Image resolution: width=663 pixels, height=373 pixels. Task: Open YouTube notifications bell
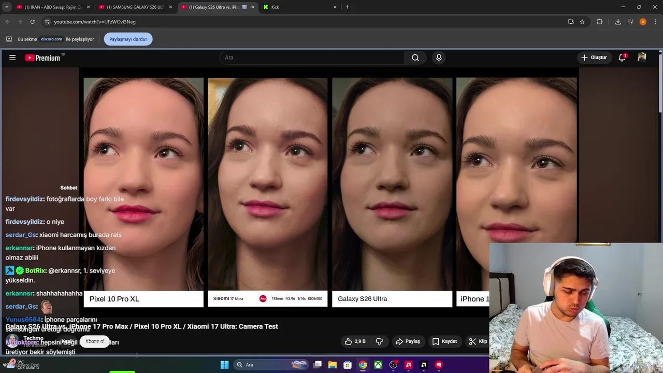point(622,58)
